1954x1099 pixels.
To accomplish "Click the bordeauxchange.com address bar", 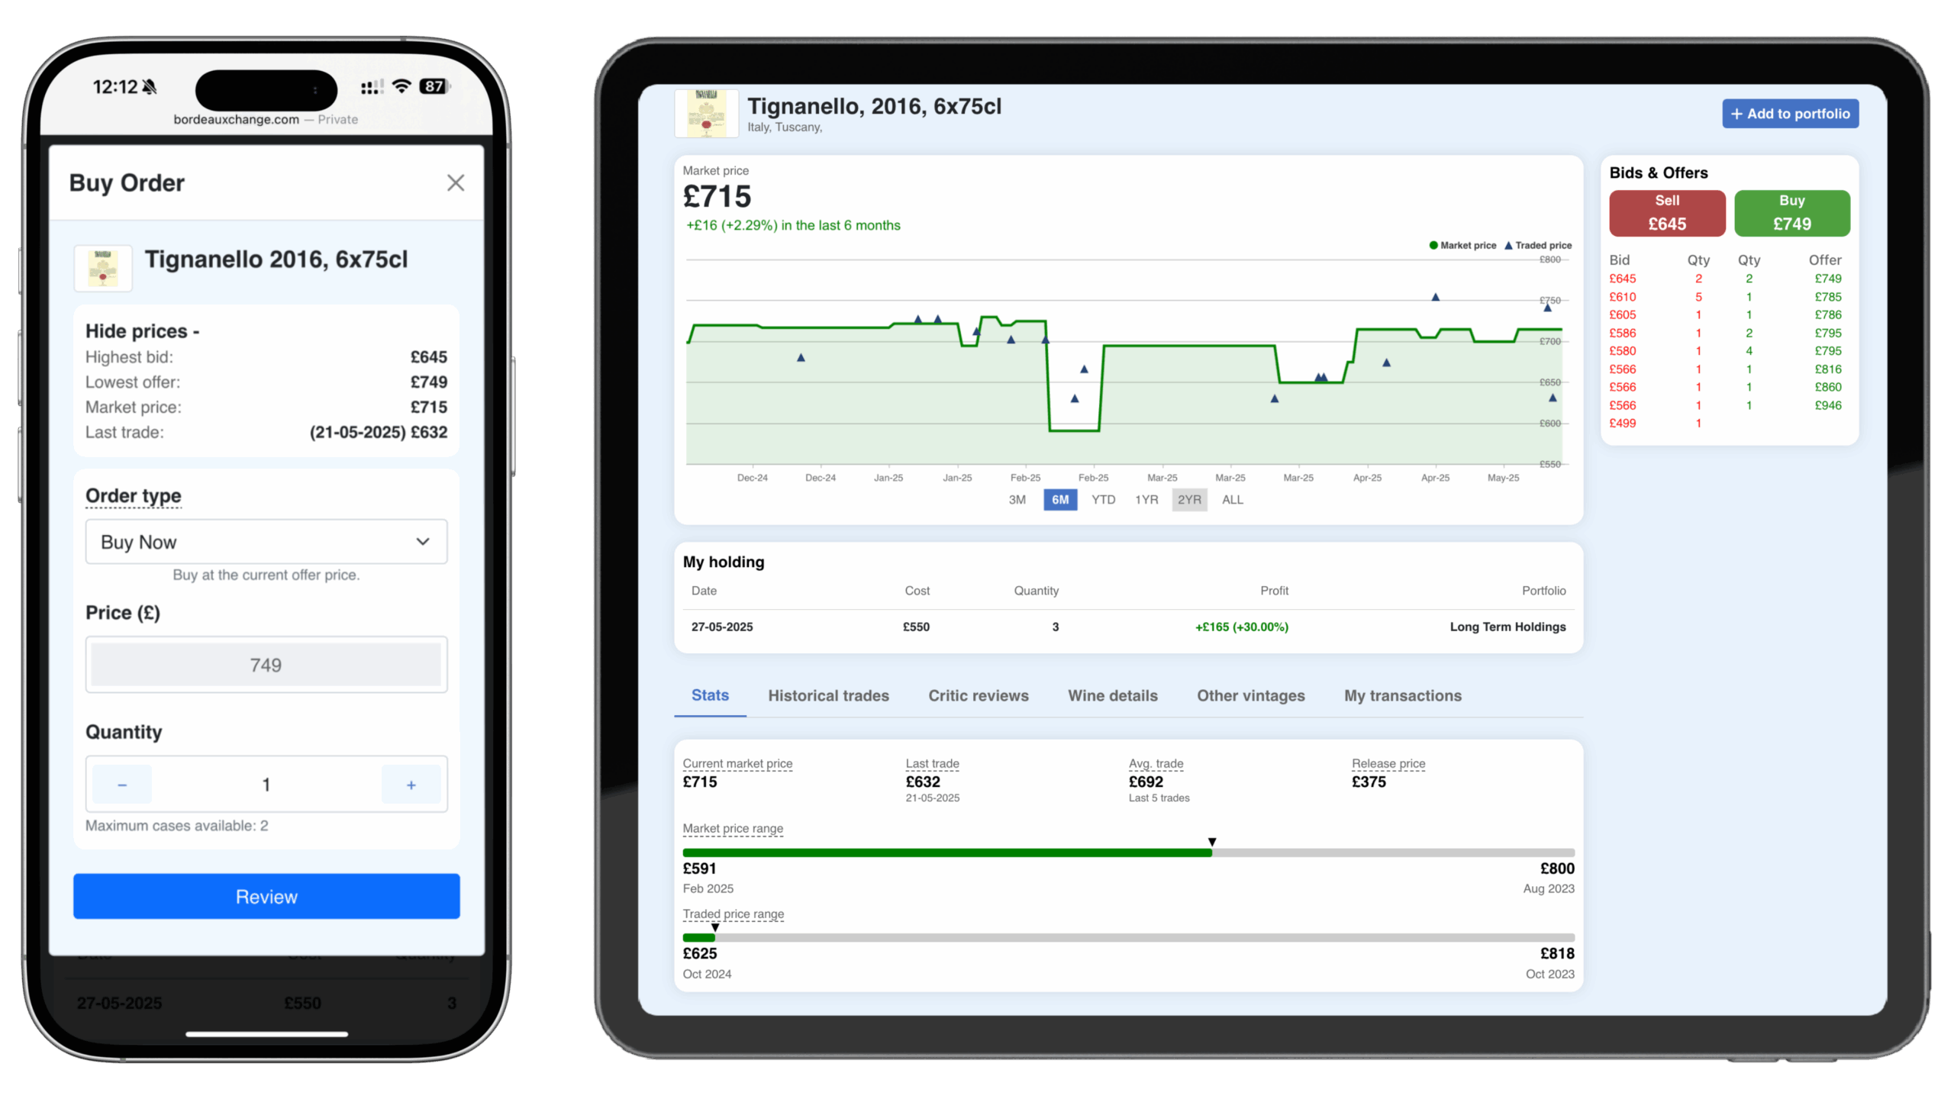I will pos(266,119).
